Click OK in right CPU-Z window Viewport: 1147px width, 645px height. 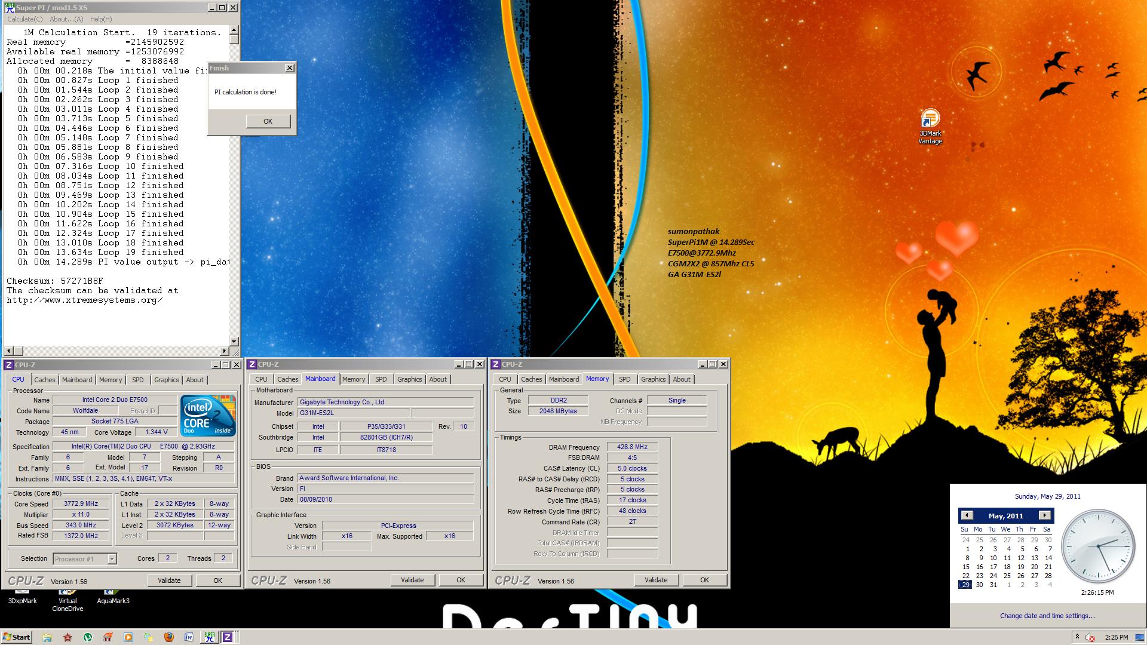pos(705,580)
